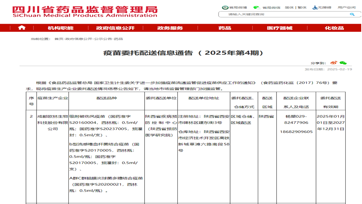The height and width of the screenshot is (204, 362).
Task: Select 药品 in the navigation bar
Action: (224, 28)
